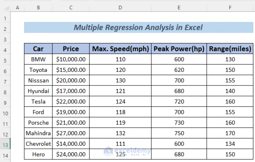Select max speed 110 cell
The height and width of the screenshot is (162, 255).
point(120,59)
